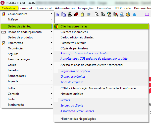Open Grupos econômicos
The width and height of the screenshot is (151, 124).
click(x=101, y=77)
